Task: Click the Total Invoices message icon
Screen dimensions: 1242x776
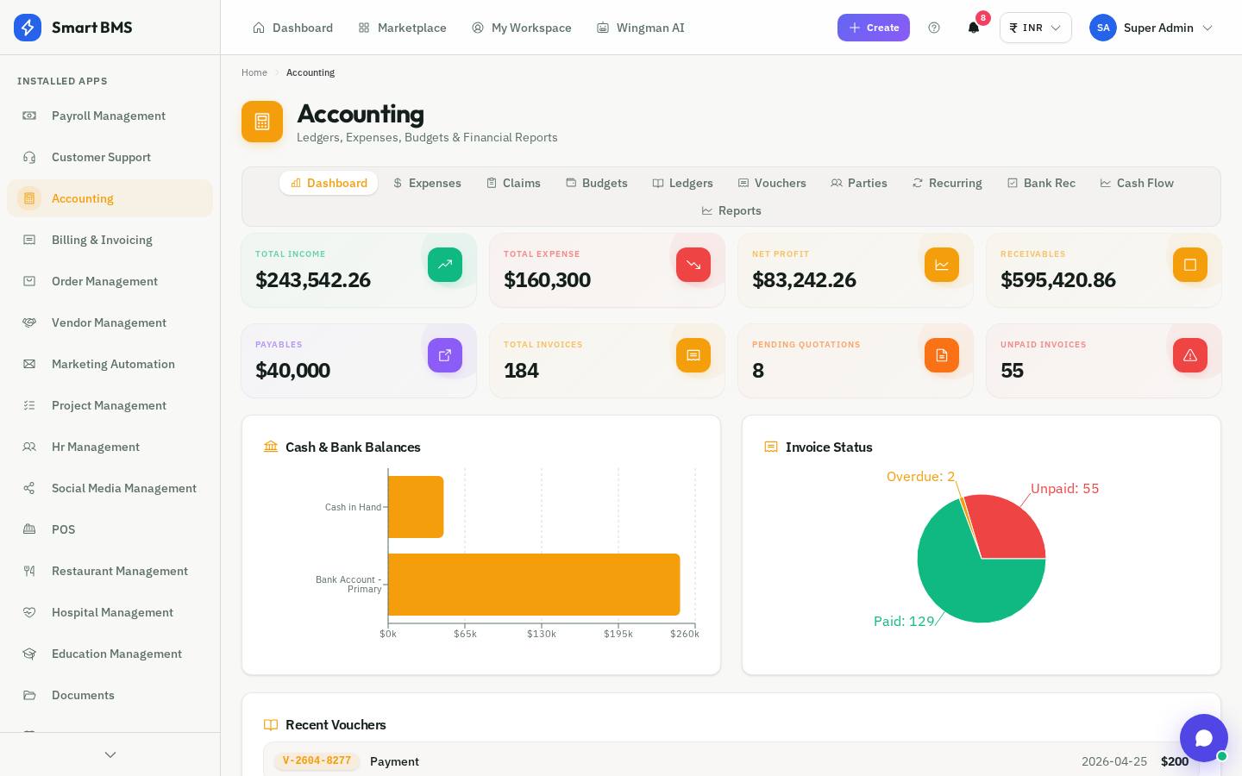Action: [x=693, y=355]
